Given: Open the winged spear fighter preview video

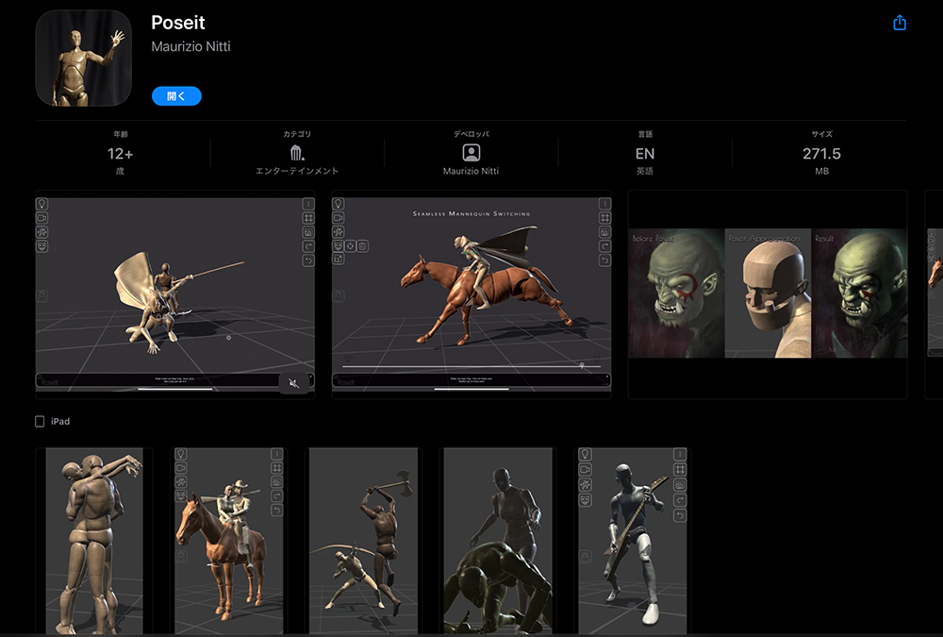Looking at the screenshot, I should pos(175,294).
